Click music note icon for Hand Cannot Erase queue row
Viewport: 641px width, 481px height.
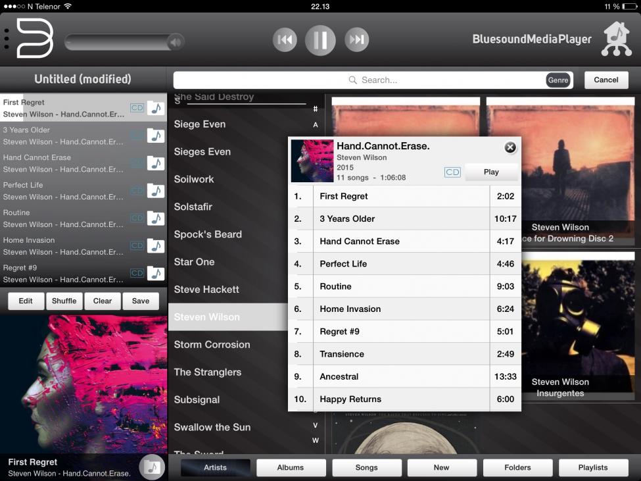coord(156,163)
